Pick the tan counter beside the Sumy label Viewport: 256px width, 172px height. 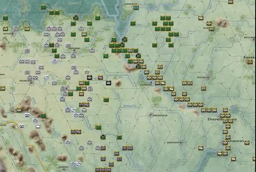pos(212,29)
